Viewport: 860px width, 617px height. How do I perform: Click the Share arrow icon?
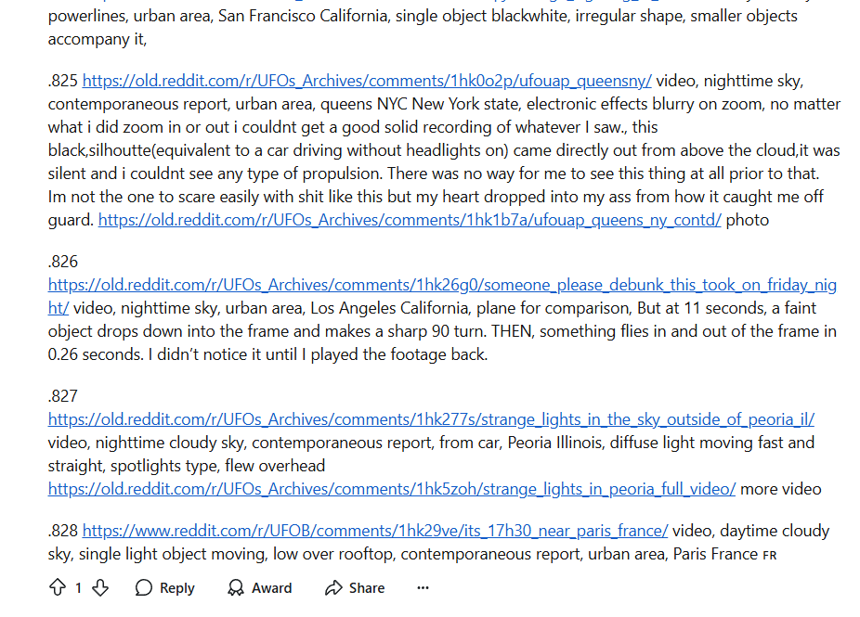pyautogui.click(x=333, y=588)
